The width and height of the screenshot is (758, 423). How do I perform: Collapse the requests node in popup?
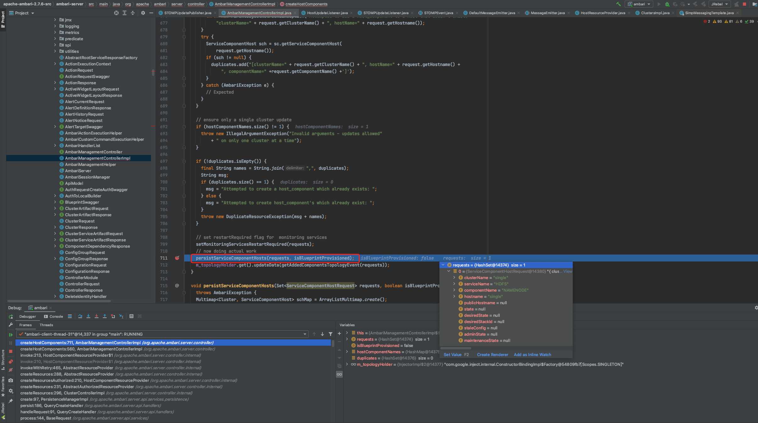coord(443,265)
